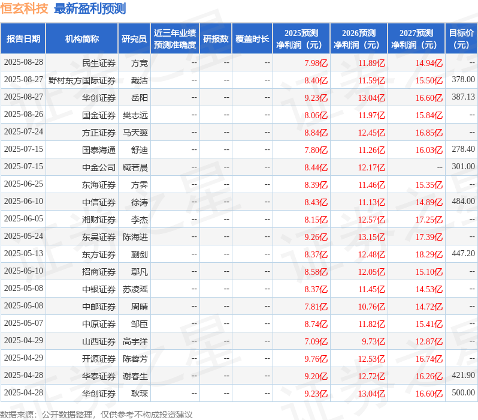Click the date 2025-06-10
This screenshot has width=478, height=420.
pos(23,201)
